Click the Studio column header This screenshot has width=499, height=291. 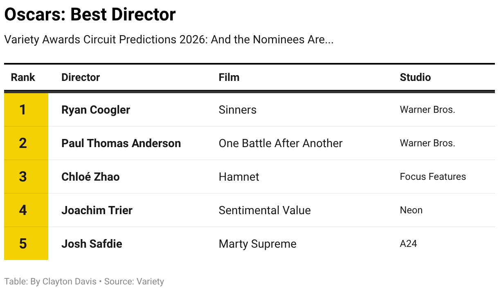(415, 77)
